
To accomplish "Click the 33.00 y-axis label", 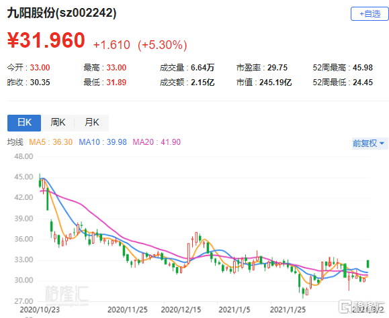I will pos(24,260).
